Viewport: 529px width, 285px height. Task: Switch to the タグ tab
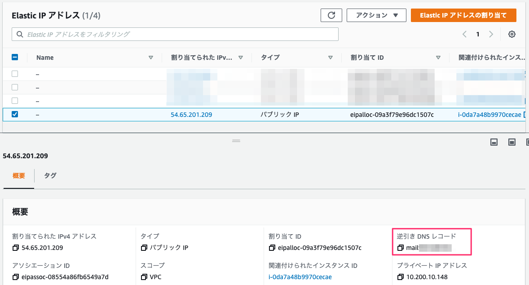(x=49, y=176)
